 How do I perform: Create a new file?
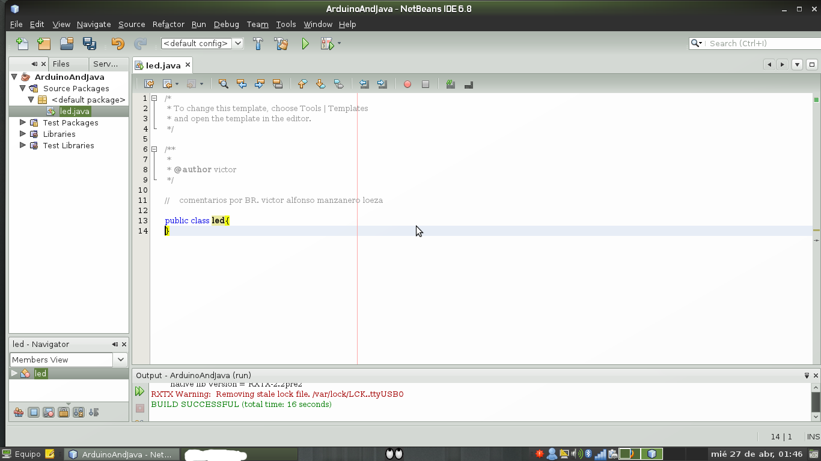coord(22,43)
